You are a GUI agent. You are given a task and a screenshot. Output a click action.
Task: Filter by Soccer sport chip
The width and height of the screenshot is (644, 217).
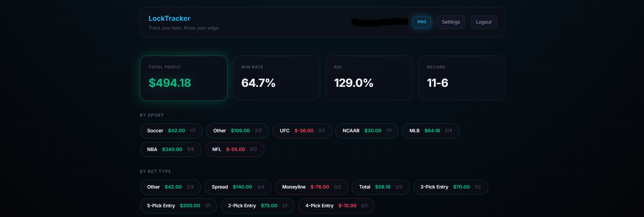[171, 131]
